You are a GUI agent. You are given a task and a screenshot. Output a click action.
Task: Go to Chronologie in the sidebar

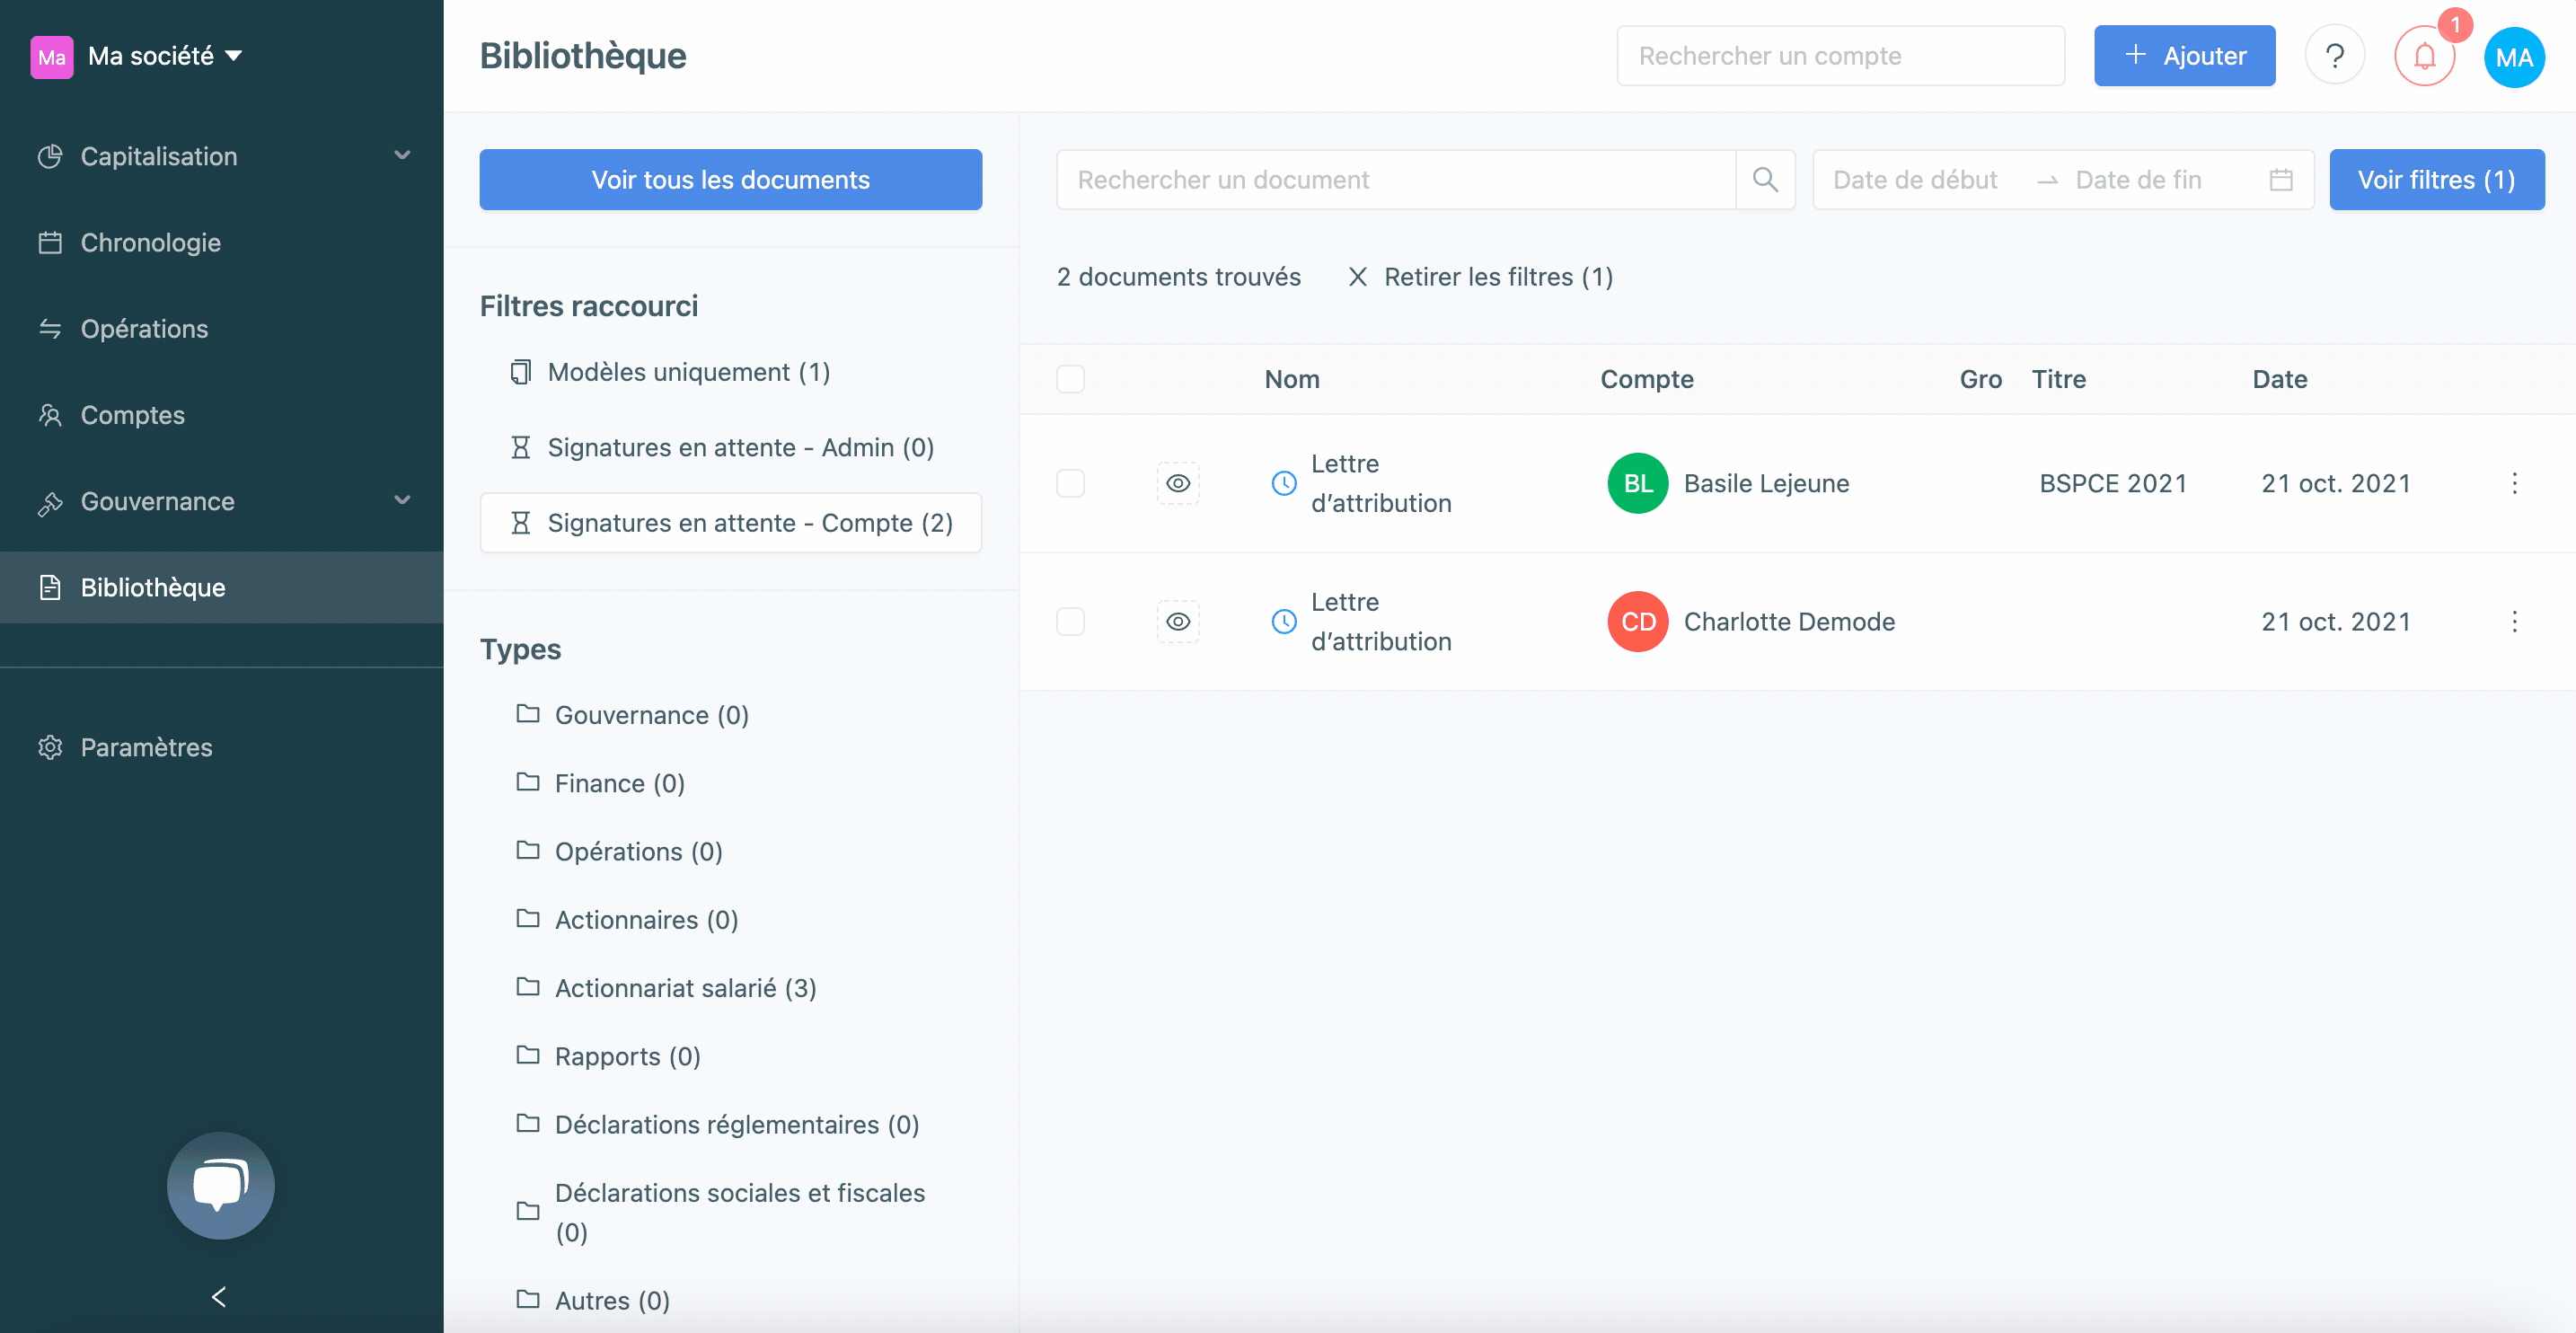click(x=221, y=242)
